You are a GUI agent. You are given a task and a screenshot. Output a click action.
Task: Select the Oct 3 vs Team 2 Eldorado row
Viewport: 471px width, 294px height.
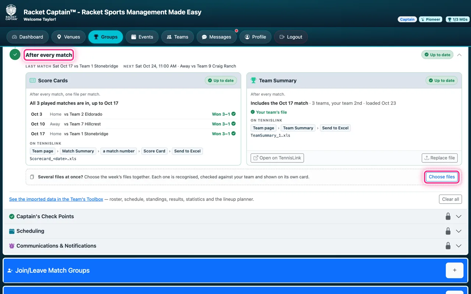[x=133, y=114]
